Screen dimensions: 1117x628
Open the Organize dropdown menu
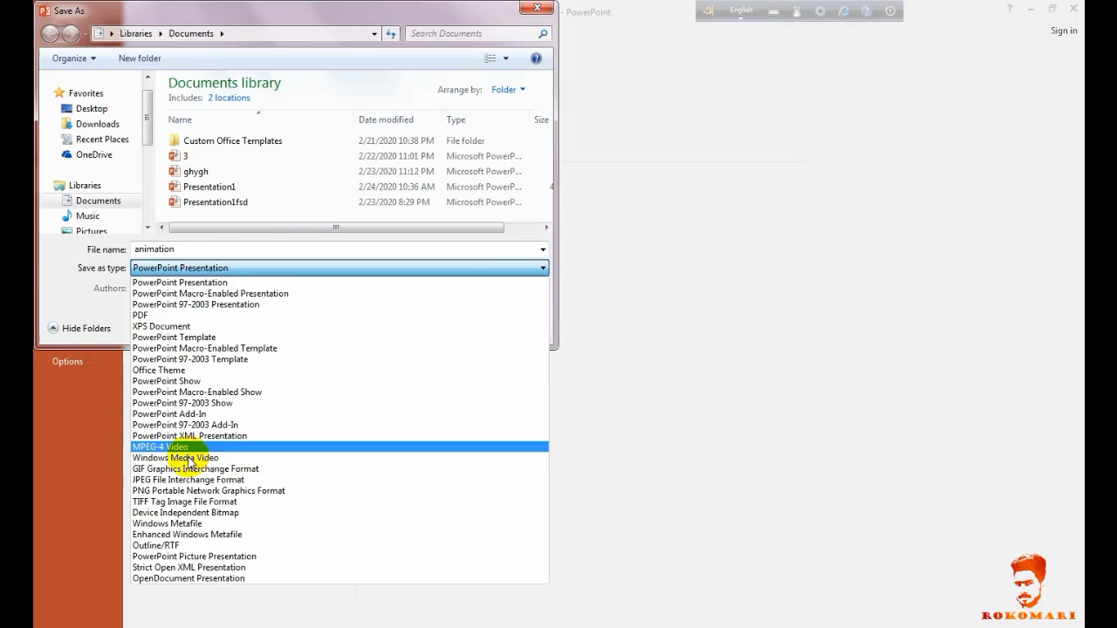click(x=74, y=58)
